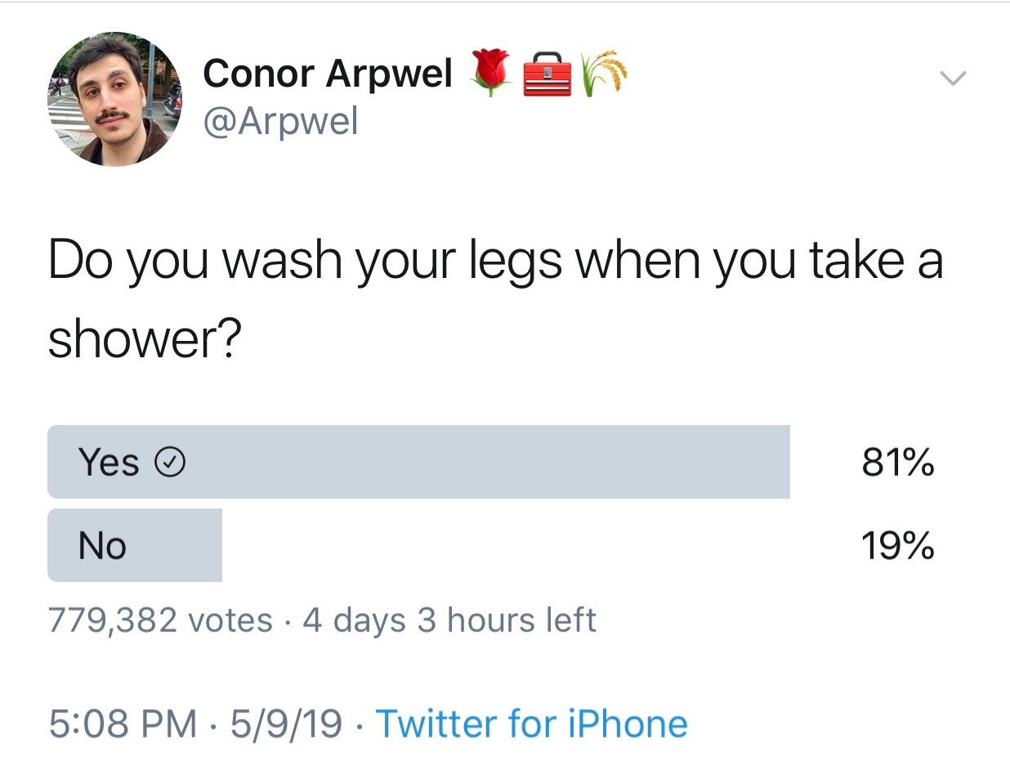Image resolution: width=1010 pixels, height=784 pixels.
Task: Open the Conor Arpwel display name
Action: [x=327, y=74]
